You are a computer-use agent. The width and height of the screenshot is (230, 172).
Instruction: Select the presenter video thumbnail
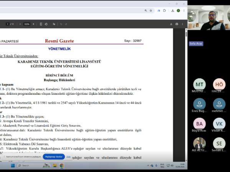(209, 18)
